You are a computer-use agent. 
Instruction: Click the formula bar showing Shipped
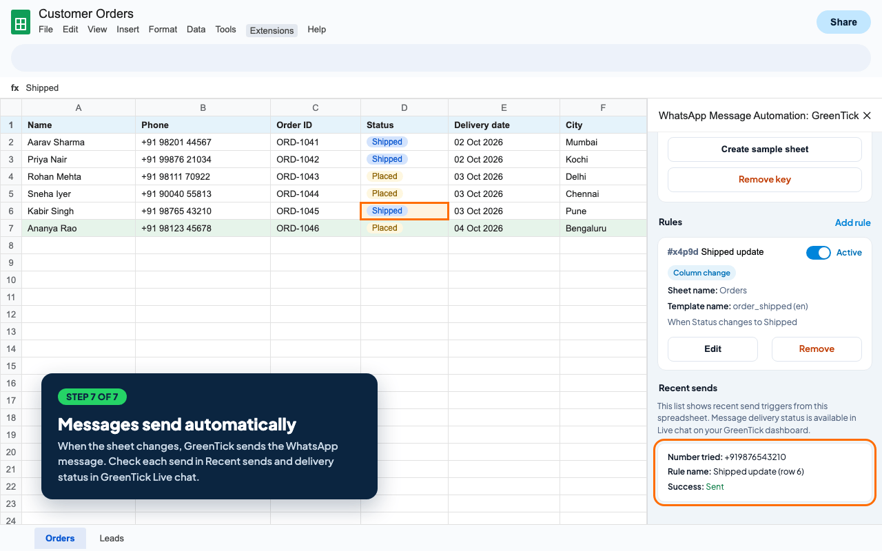[x=441, y=88]
